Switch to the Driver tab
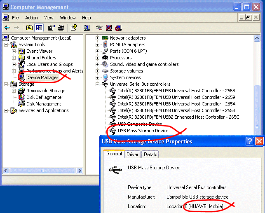This screenshot has width=265, height=213. (x=132, y=154)
